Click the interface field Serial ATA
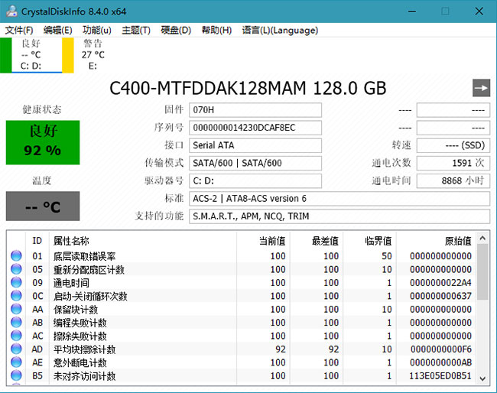This screenshot has width=497, height=393. pyautogui.click(x=255, y=145)
